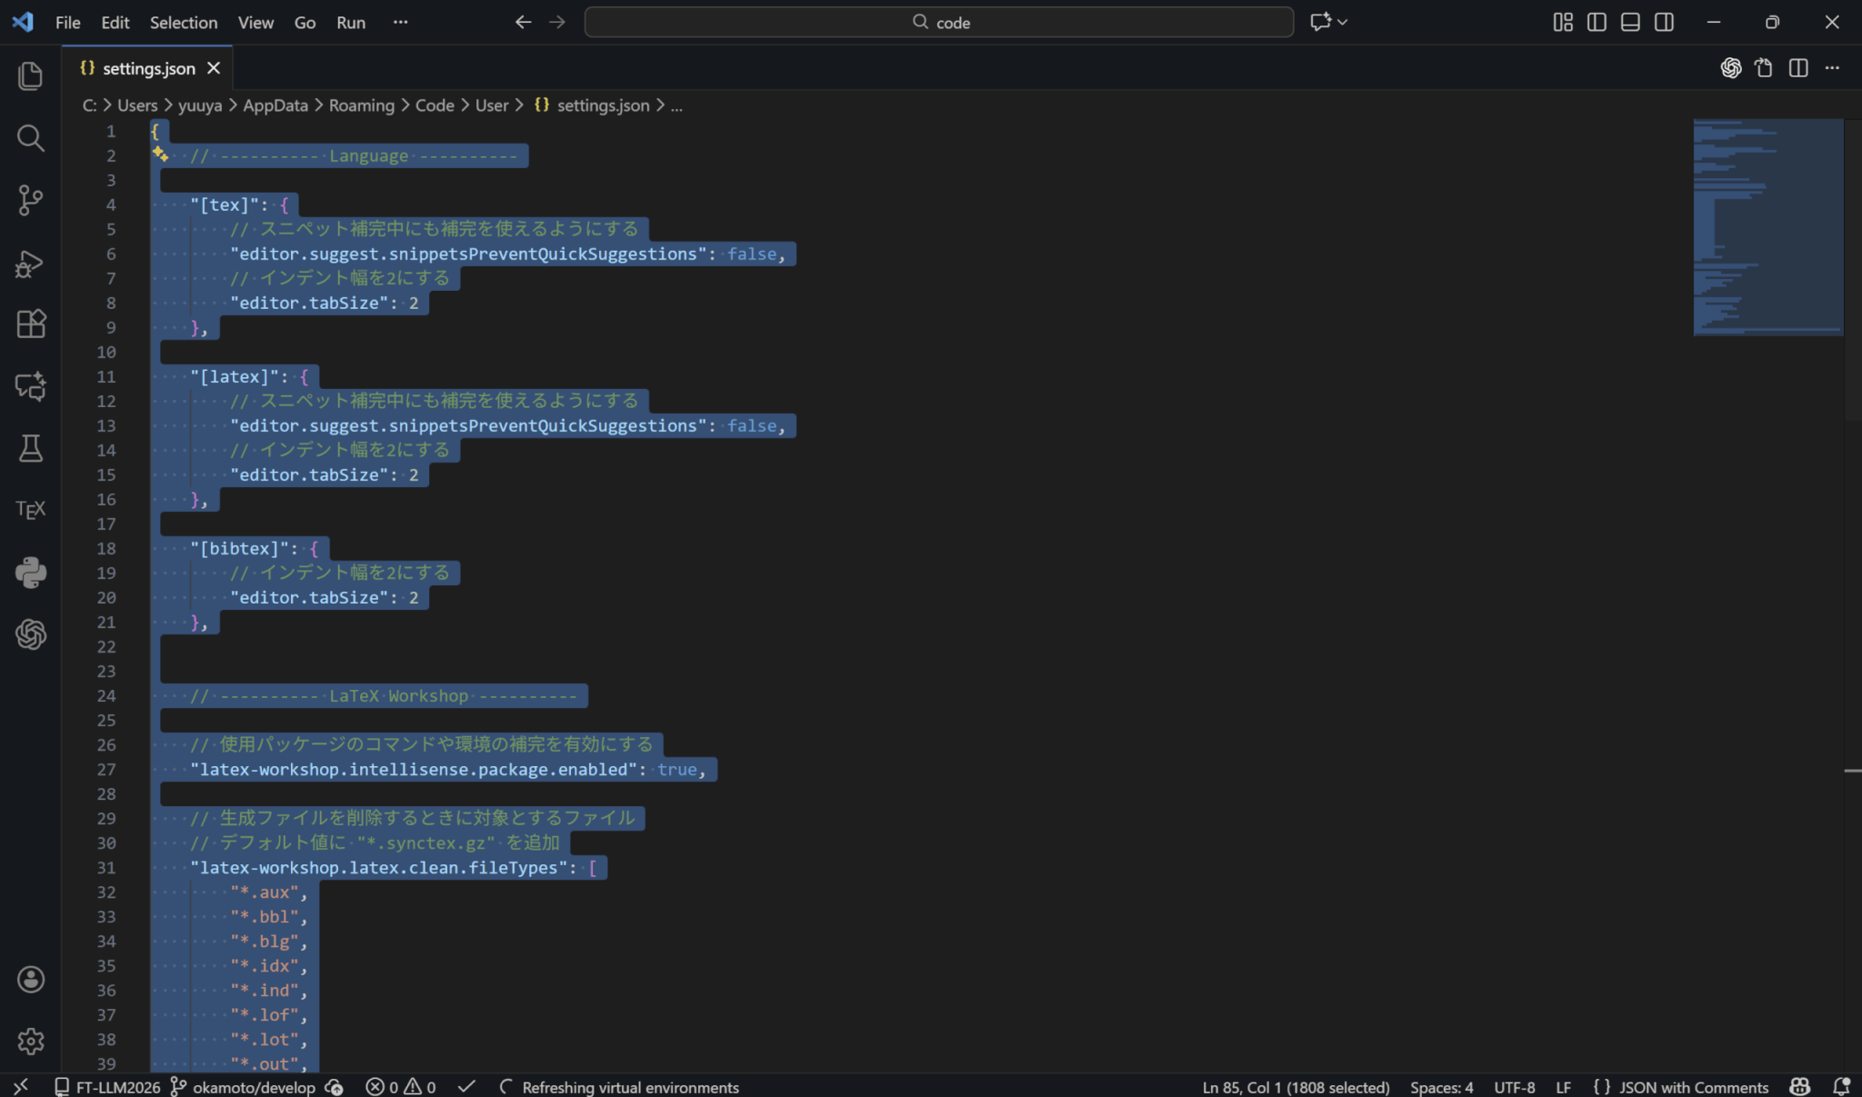The height and width of the screenshot is (1097, 1862).
Task: Open the Testing flask view
Action: pyautogui.click(x=30, y=448)
